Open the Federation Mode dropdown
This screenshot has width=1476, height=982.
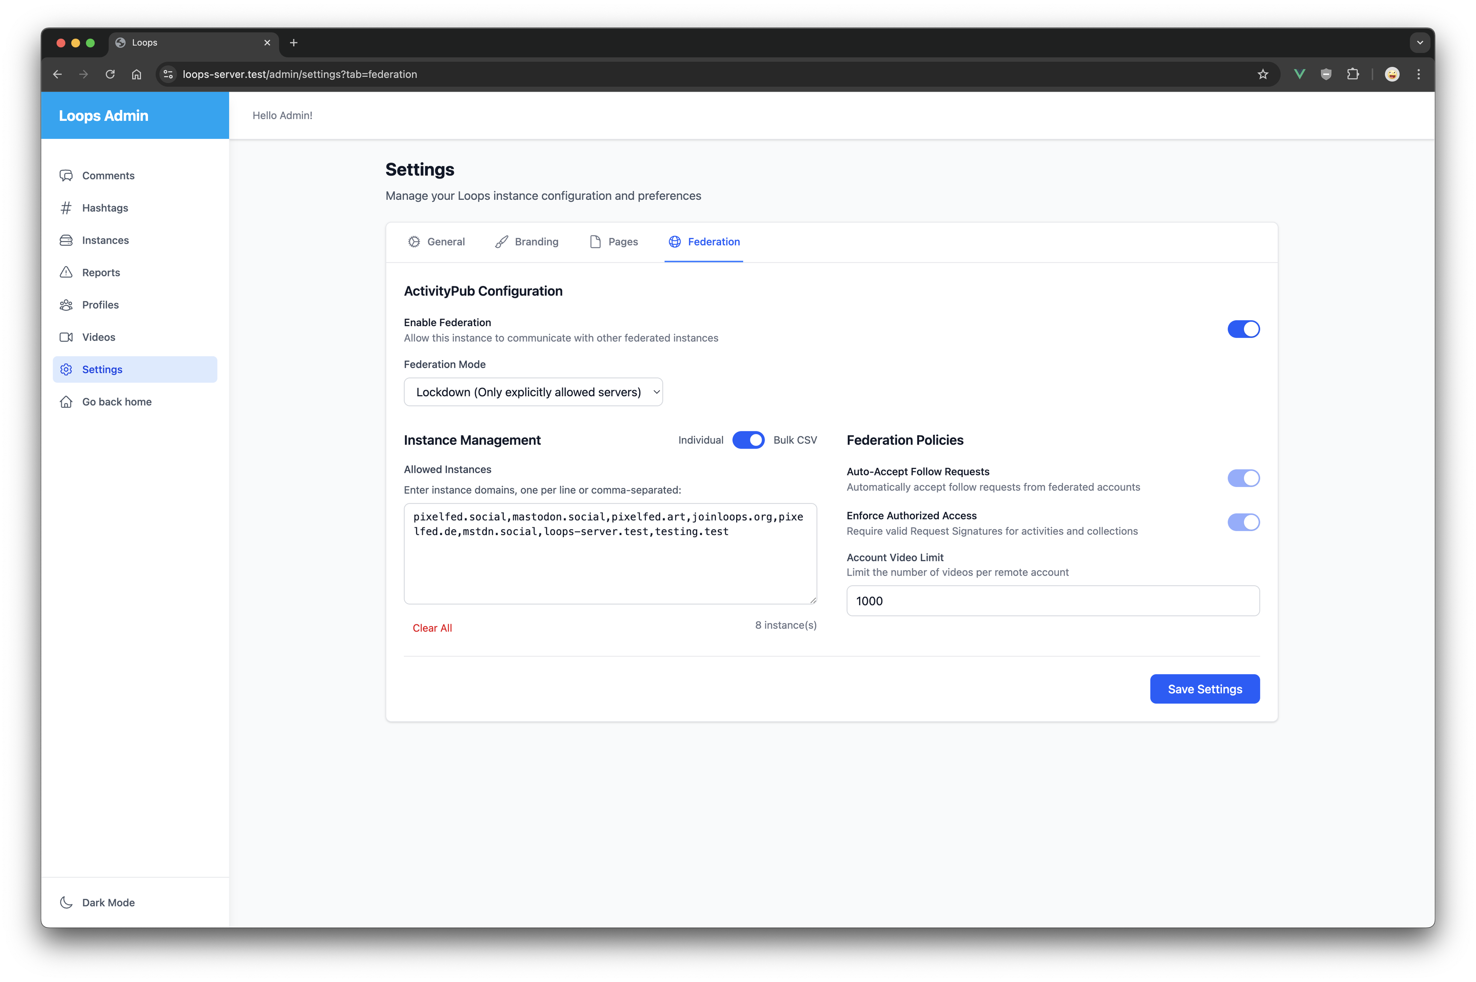tap(533, 392)
